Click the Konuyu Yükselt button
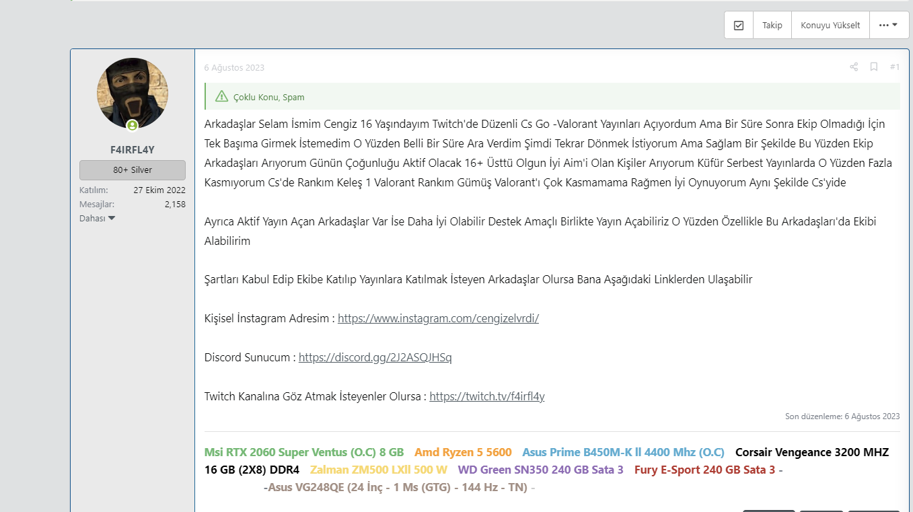 830,26
